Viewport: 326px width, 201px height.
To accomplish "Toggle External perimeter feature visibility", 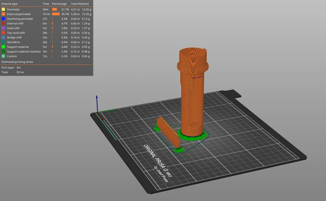I will pyautogui.click(x=46, y=14).
